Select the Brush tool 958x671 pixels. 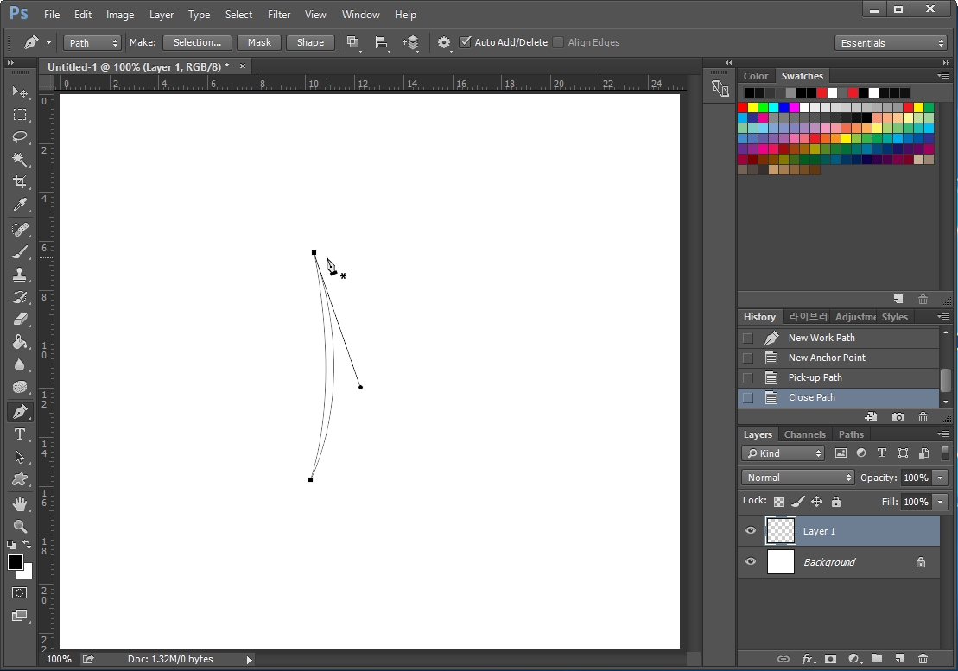tap(20, 252)
